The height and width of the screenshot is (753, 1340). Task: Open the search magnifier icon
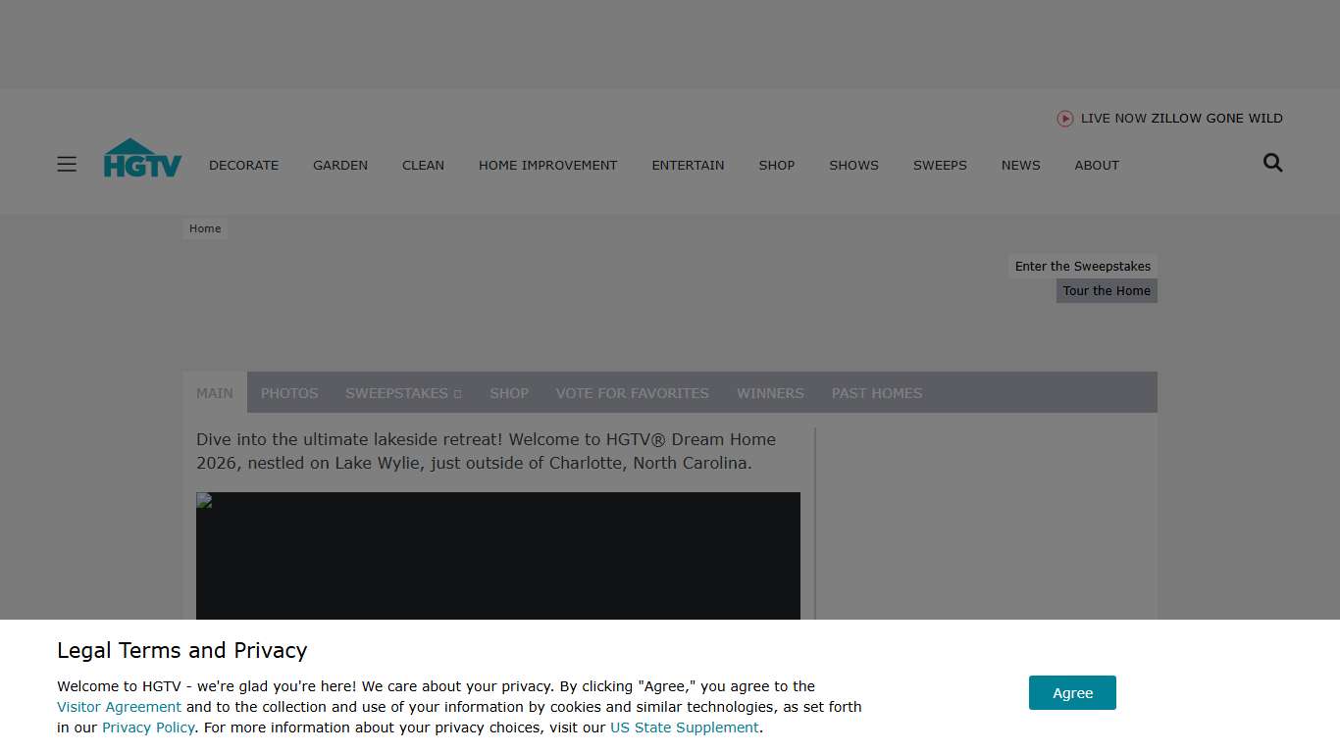coord(1272,164)
